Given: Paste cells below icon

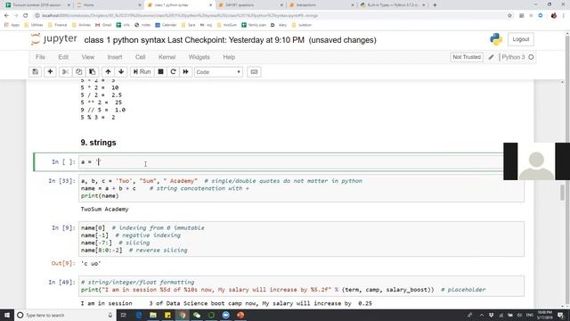Looking at the screenshot, I should pos(93,71).
